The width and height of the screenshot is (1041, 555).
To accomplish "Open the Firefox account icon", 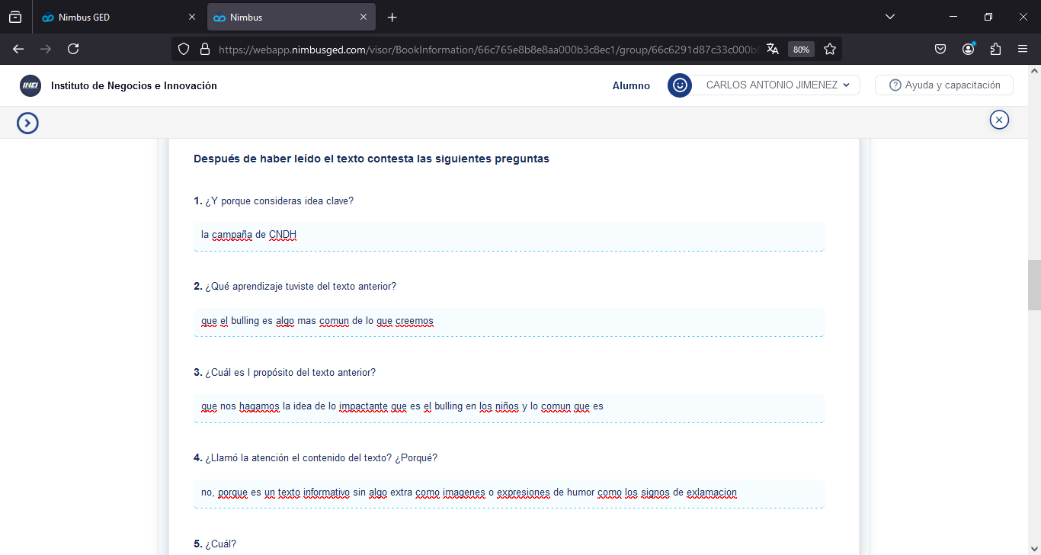I will [968, 49].
